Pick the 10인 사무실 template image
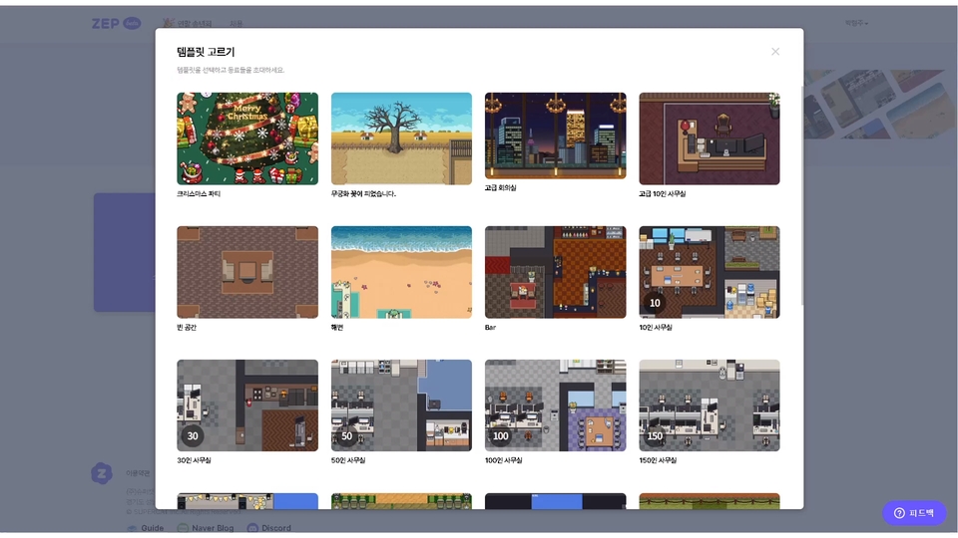This screenshot has width=958, height=538. pos(710,272)
